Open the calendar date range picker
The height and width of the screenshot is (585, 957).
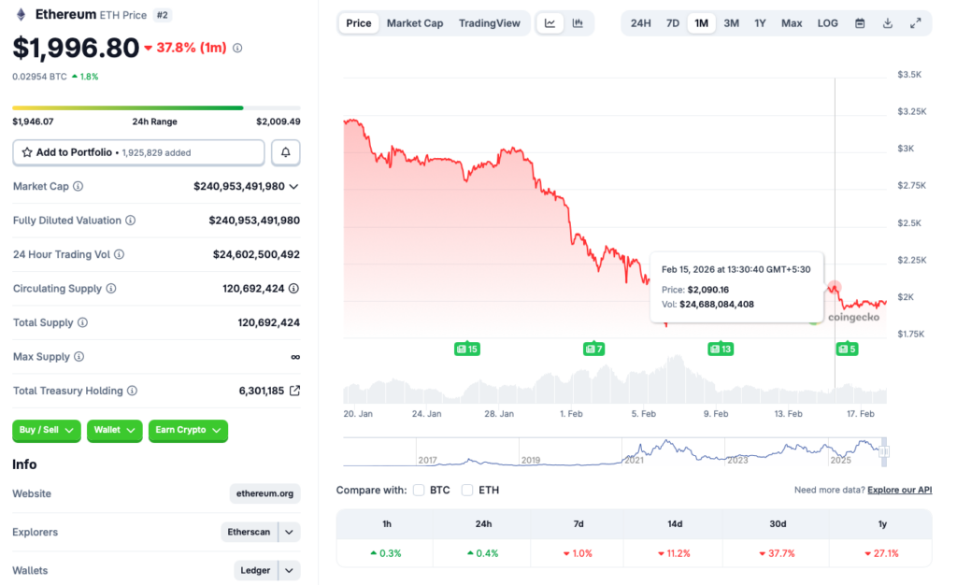[860, 23]
